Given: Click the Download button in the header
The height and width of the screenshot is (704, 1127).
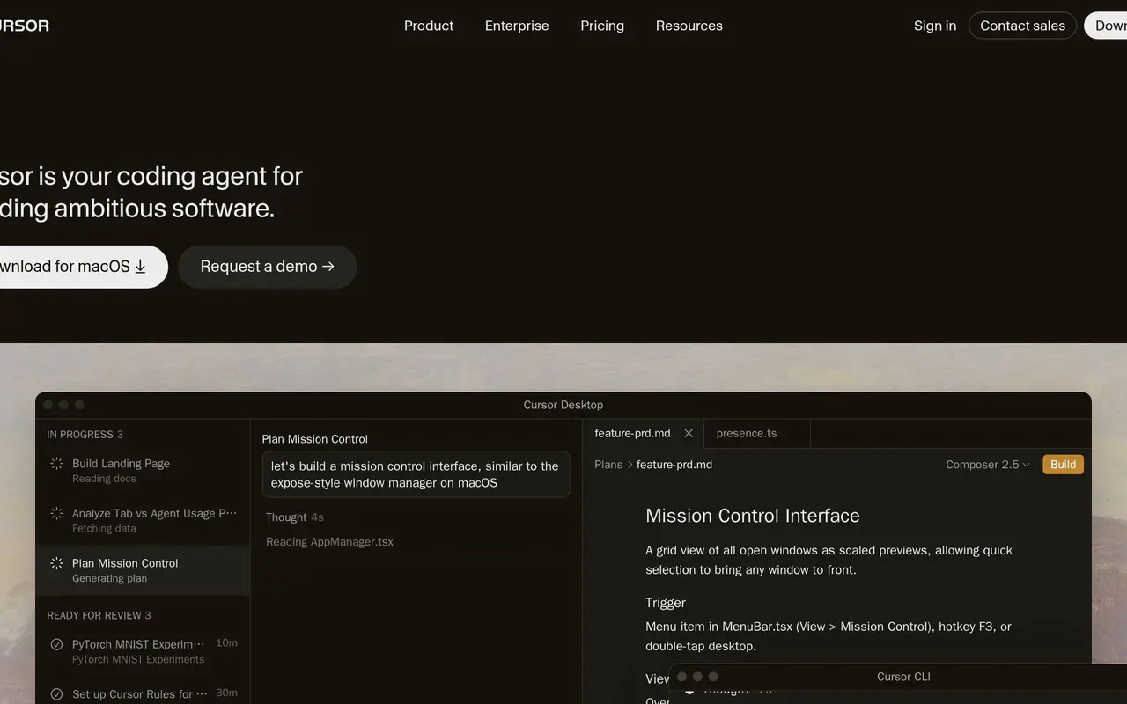Looking at the screenshot, I should point(1106,26).
